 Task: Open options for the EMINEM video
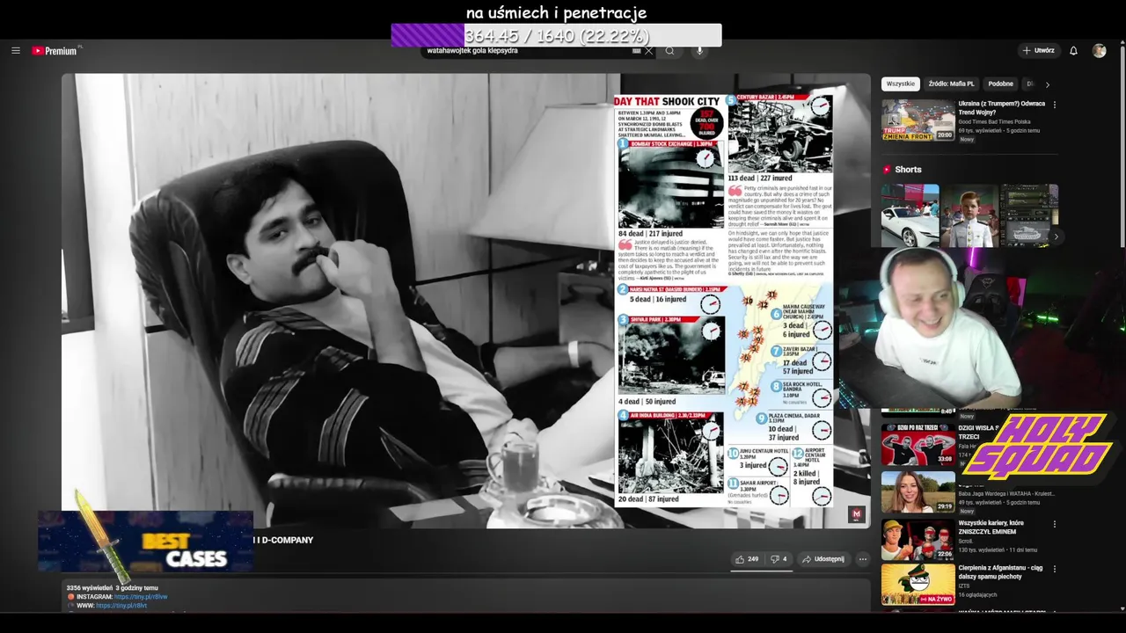[1055, 525]
